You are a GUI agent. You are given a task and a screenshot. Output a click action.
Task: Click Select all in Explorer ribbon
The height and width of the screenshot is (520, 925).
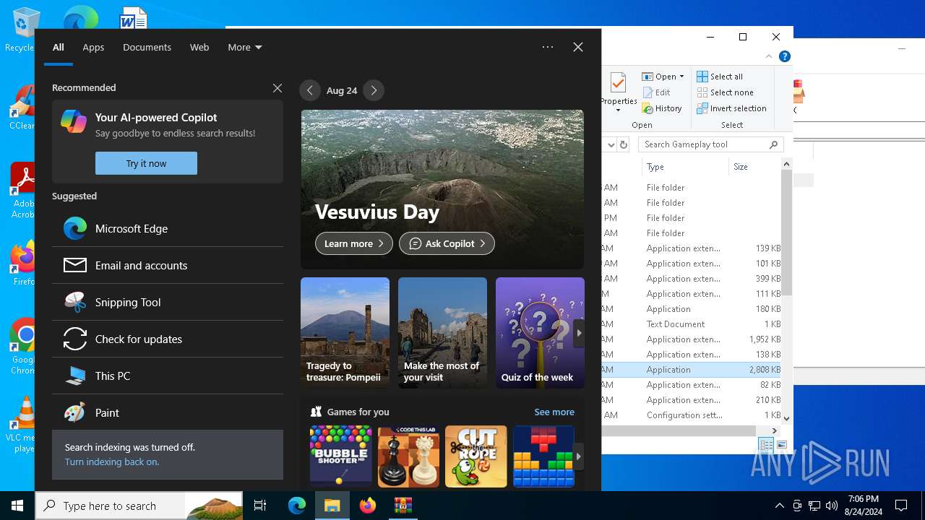click(720, 77)
